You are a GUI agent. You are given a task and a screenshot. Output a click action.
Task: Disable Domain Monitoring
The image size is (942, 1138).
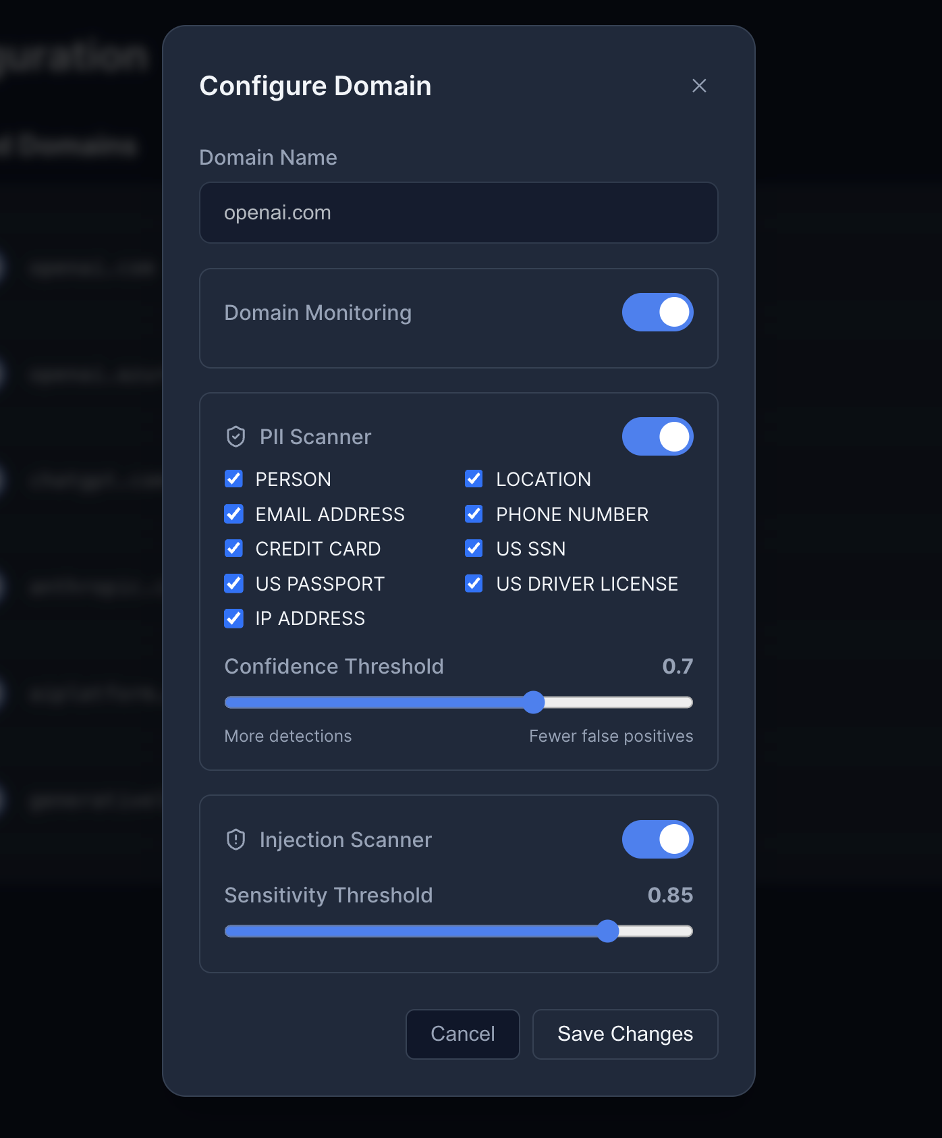pos(658,312)
